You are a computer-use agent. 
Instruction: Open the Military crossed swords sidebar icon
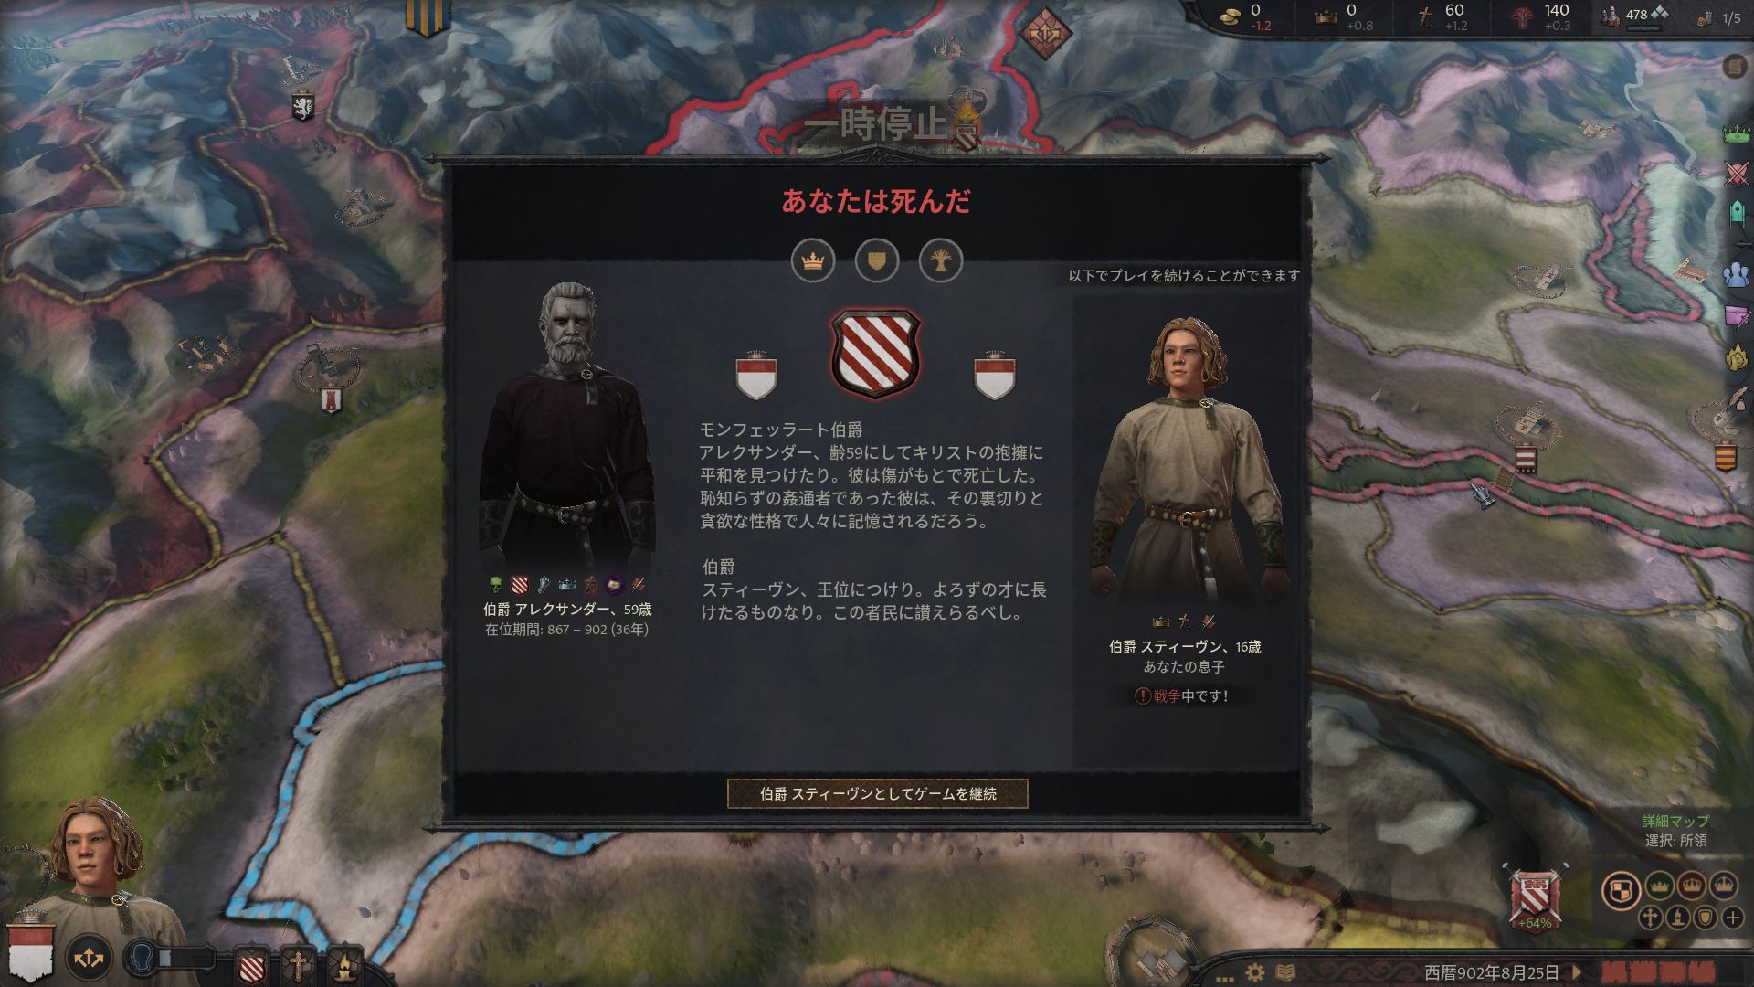(1736, 173)
